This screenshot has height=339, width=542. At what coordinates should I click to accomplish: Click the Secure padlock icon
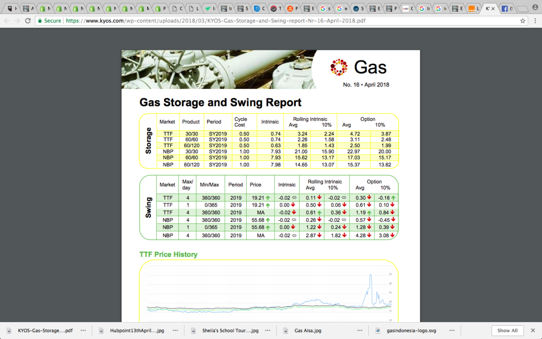pos(40,21)
